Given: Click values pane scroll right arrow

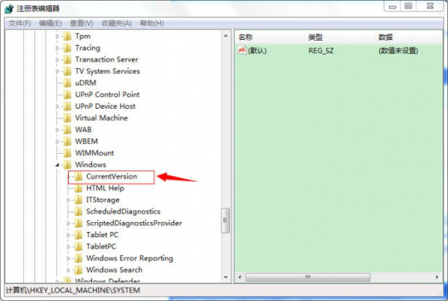Looking at the screenshot, I should (x=437, y=277).
